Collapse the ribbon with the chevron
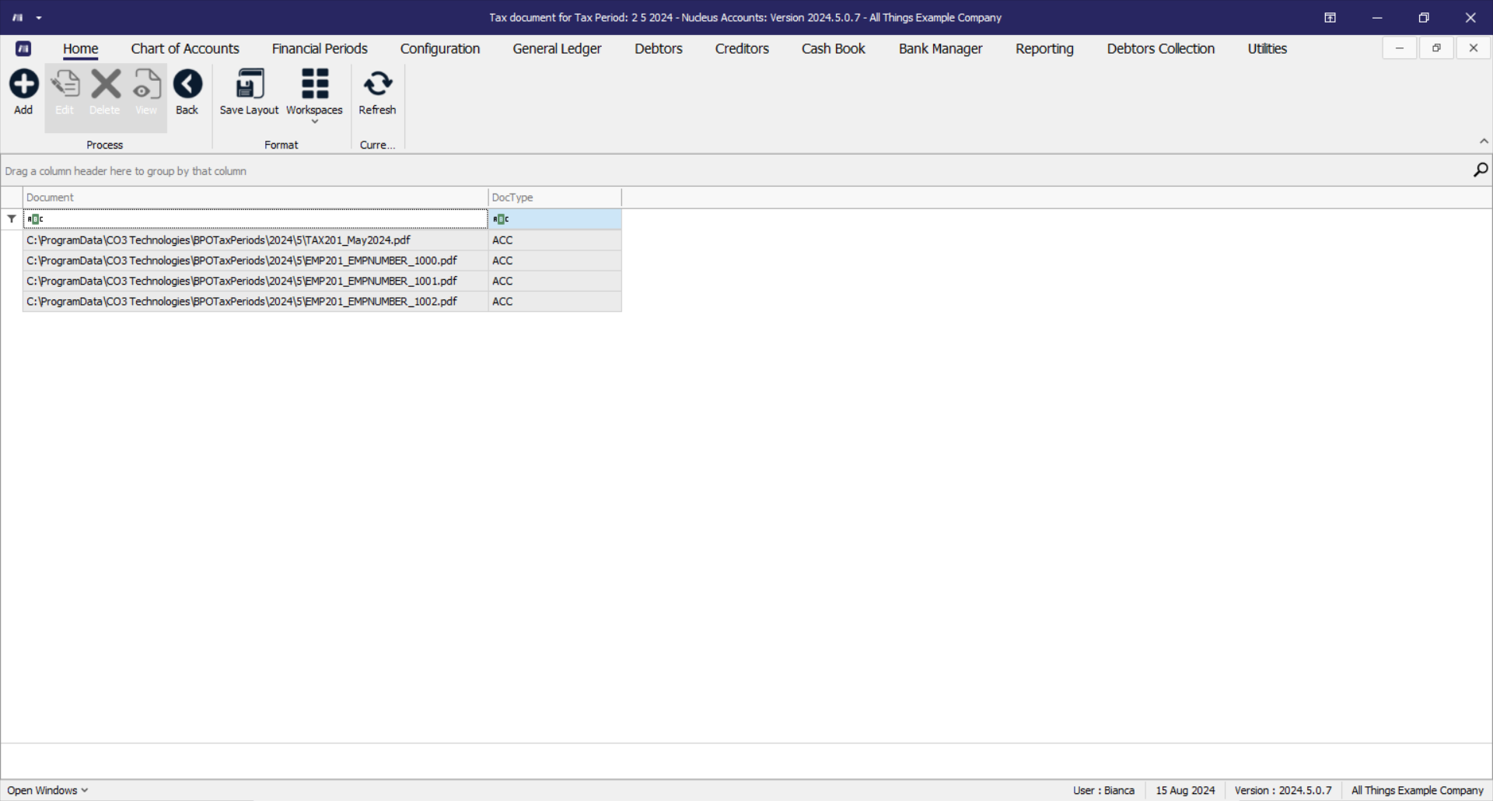Viewport: 1493px width, 801px height. click(x=1484, y=141)
